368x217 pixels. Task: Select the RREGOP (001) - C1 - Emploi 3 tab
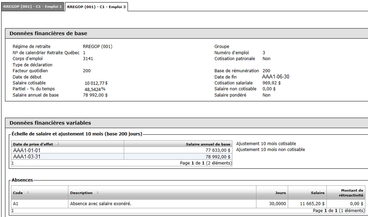[x=96, y=7]
